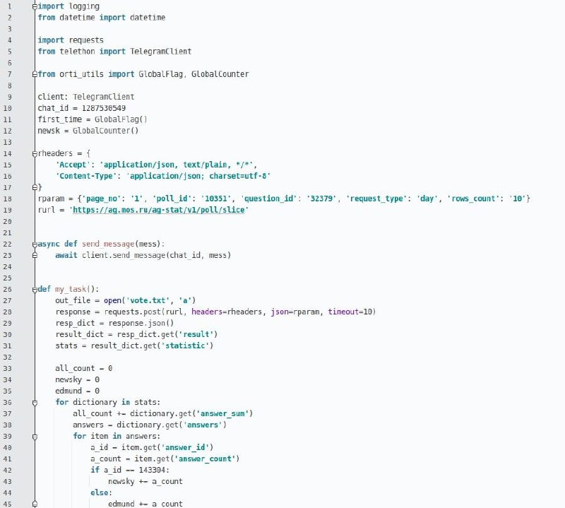This screenshot has height=508, width=565.
Task: Click 'headers=rheaders' argument
Action: click(x=227, y=312)
